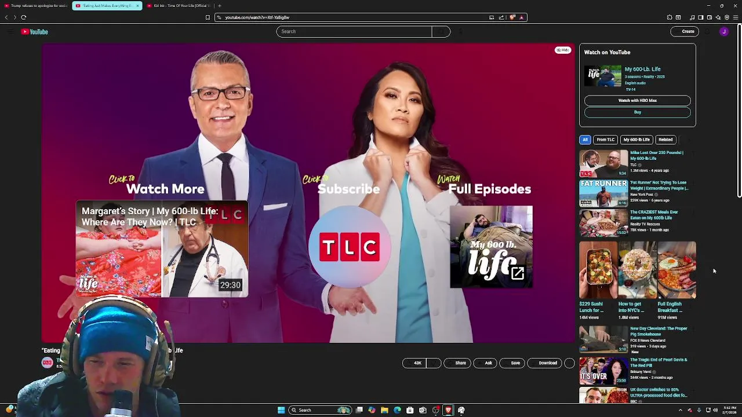Open more actions next to Download
Screen dimensions: 742x417
coord(569,363)
